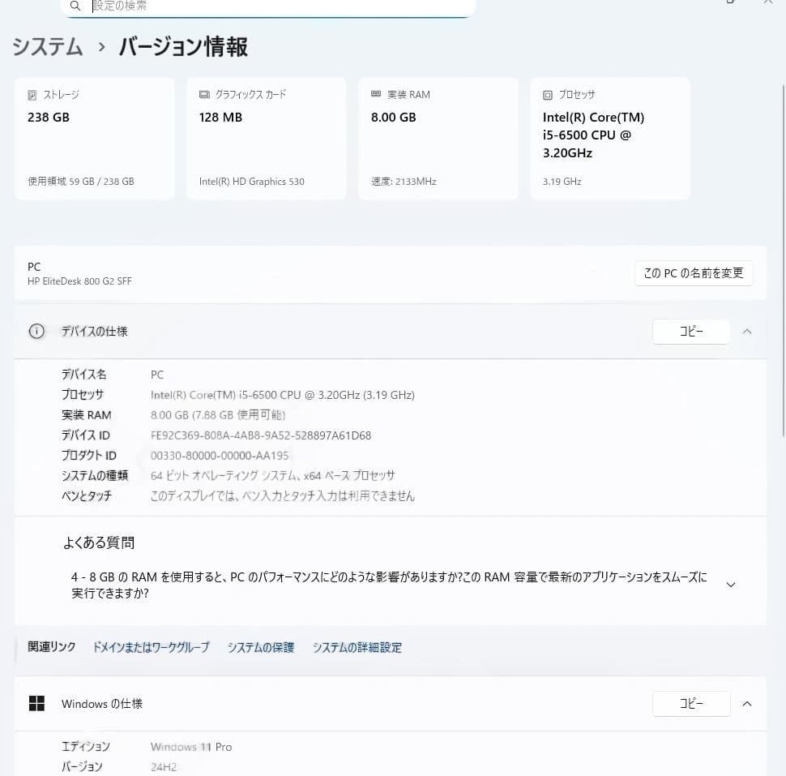The height and width of the screenshot is (776, 786).
Task: Go back to システム via breadcrumb
Action: [x=46, y=47]
